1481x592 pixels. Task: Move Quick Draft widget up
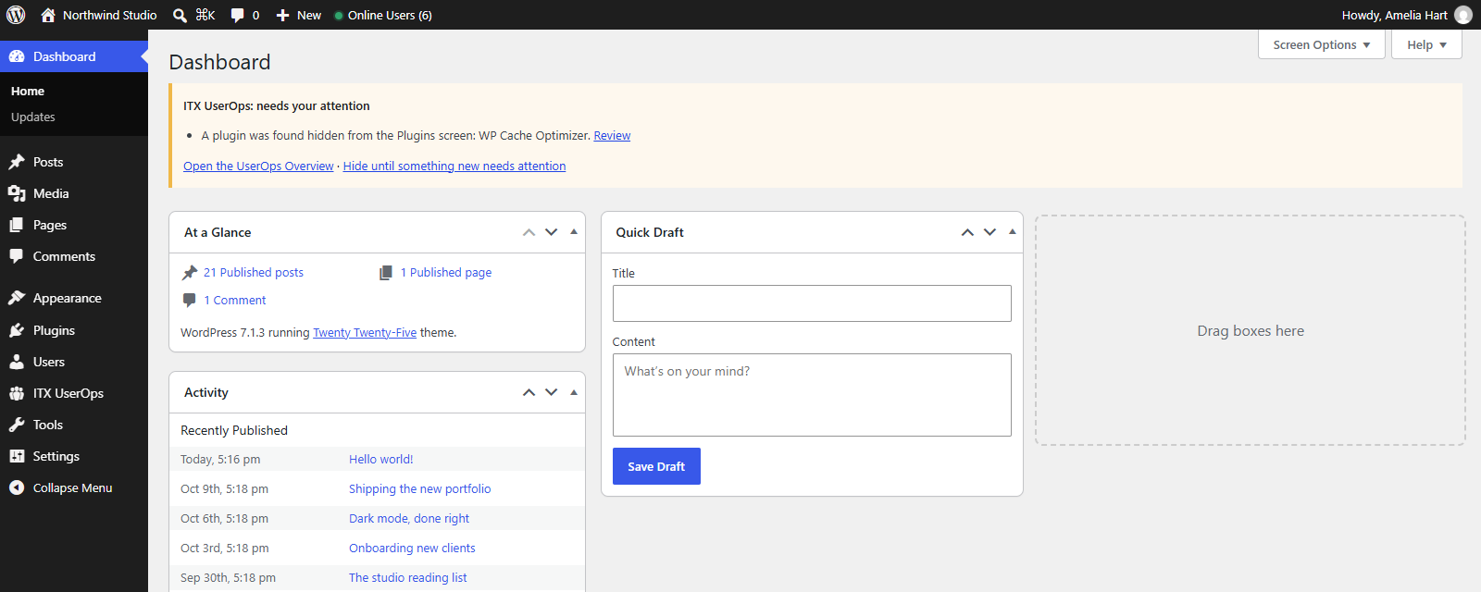pyautogui.click(x=967, y=232)
